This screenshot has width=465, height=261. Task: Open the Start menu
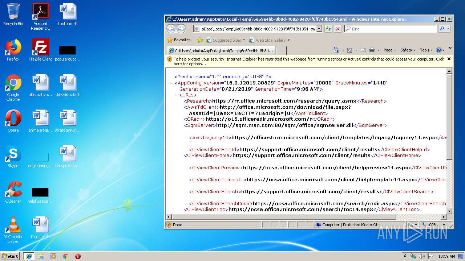[x=10, y=256]
